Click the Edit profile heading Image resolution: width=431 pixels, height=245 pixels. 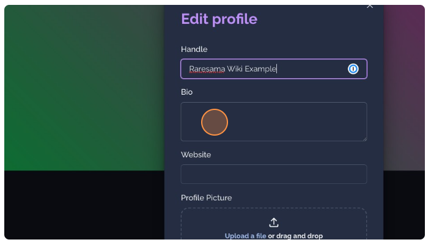point(219,19)
